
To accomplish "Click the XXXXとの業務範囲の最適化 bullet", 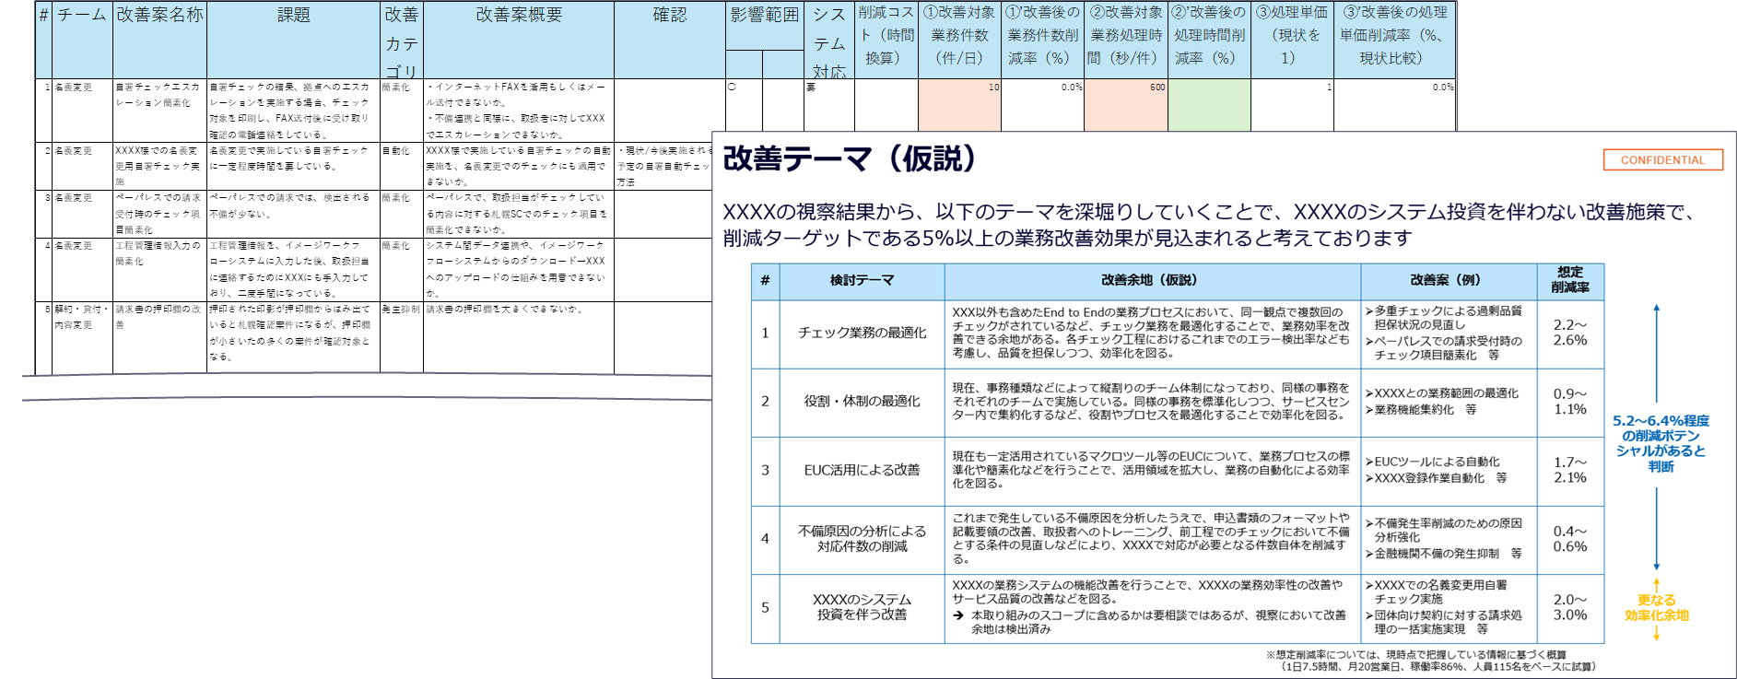I will (1441, 393).
